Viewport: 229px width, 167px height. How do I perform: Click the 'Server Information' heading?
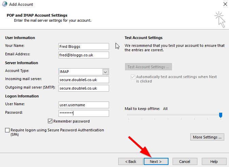pos(21,63)
